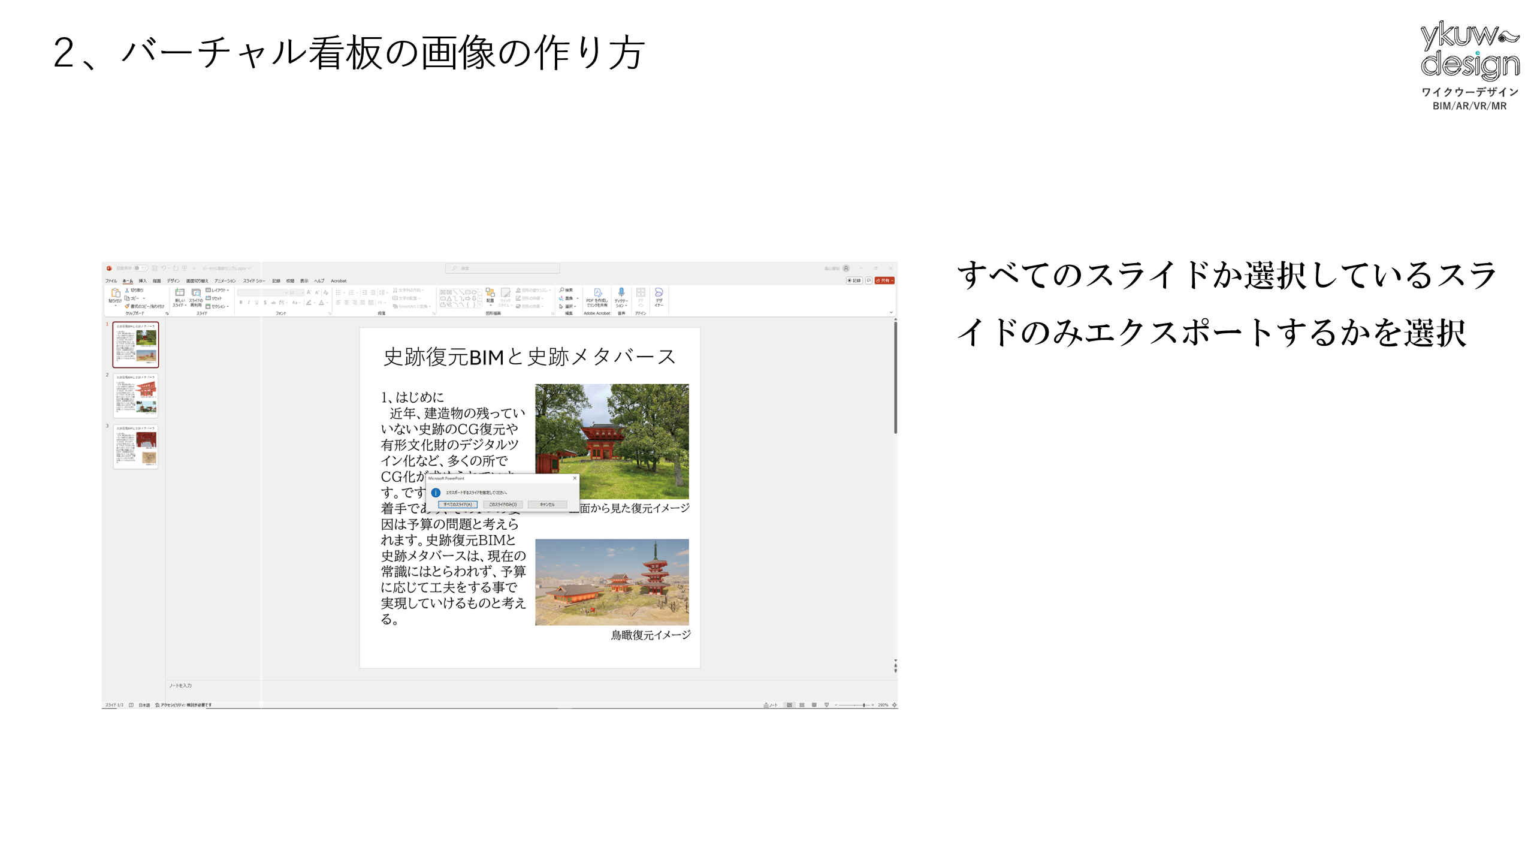Click the すべてのスライド(A) dialog button
The width and height of the screenshot is (1534, 863).
pyautogui.click(x=458, y=505)
